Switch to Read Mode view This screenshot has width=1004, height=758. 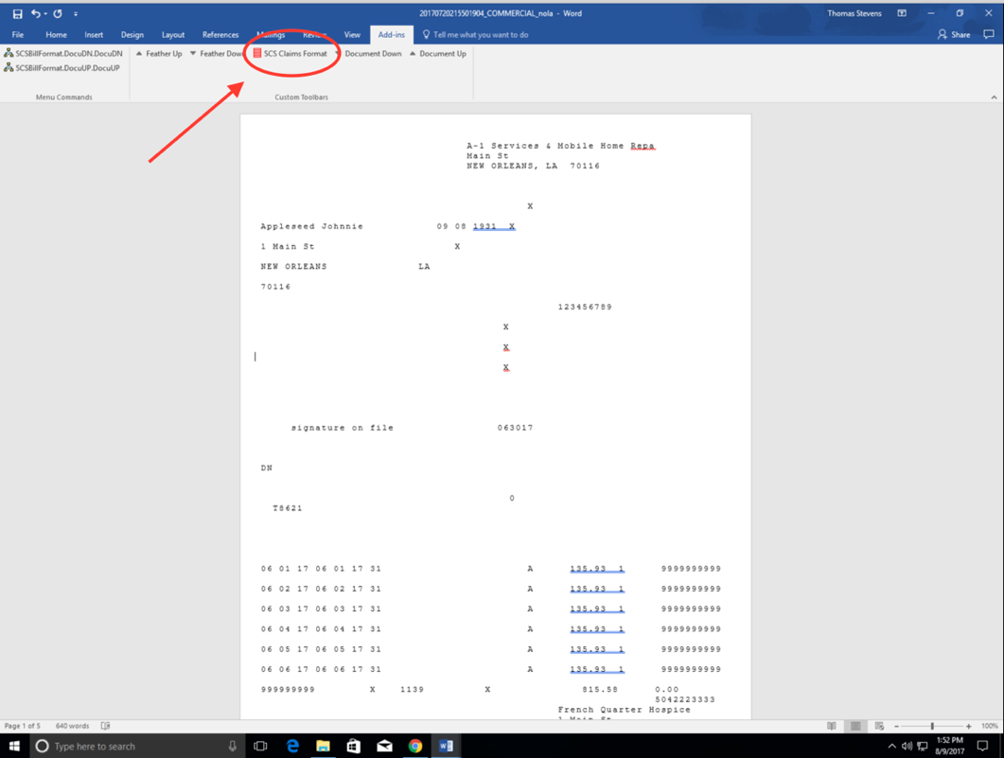831,726
